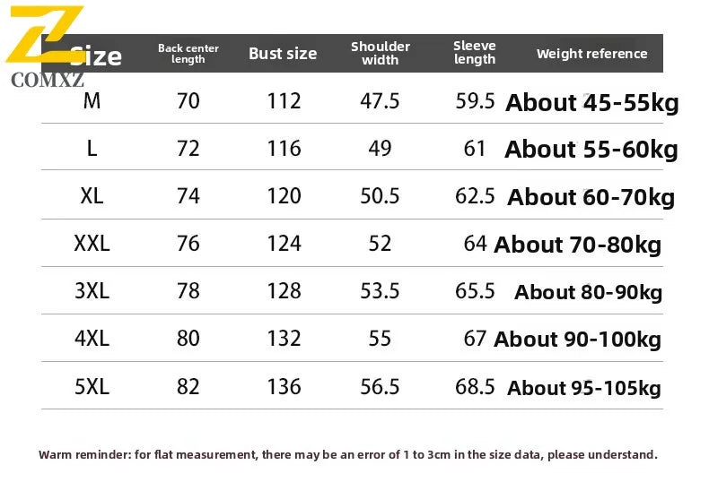Viewport: 709px width, 482px height.
Task: Select the Weight reference column header
Action: pos(591,54)
